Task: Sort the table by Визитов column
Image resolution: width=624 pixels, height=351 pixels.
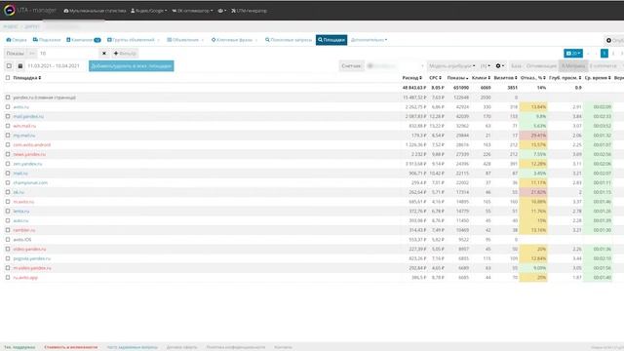Action: coord(505,78)
